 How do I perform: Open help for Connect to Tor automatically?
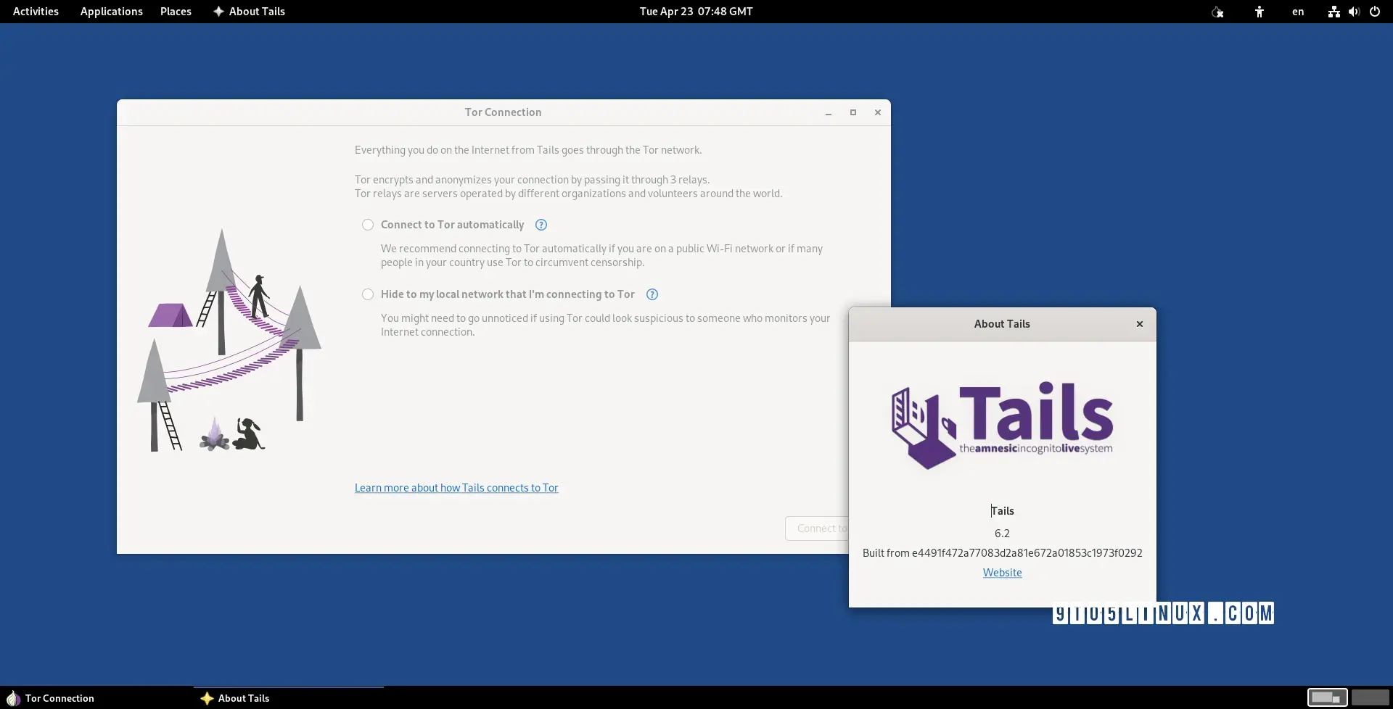click(x=541, y=225)
